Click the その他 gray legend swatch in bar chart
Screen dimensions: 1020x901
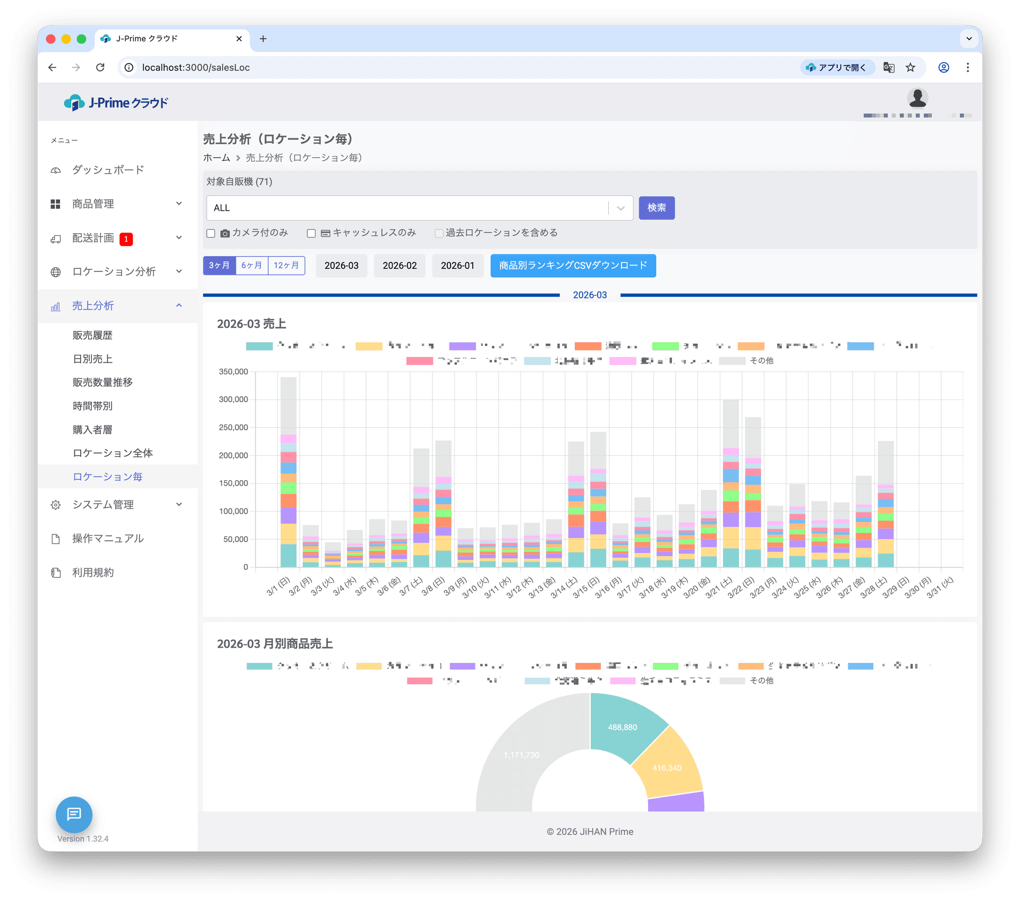pyautogui.click(x=732, y=361)
